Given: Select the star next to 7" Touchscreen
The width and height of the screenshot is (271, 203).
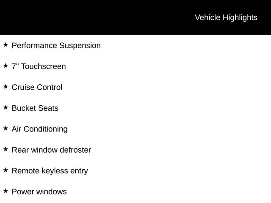Looking at the screenshot, I should [x=6, y=66].
